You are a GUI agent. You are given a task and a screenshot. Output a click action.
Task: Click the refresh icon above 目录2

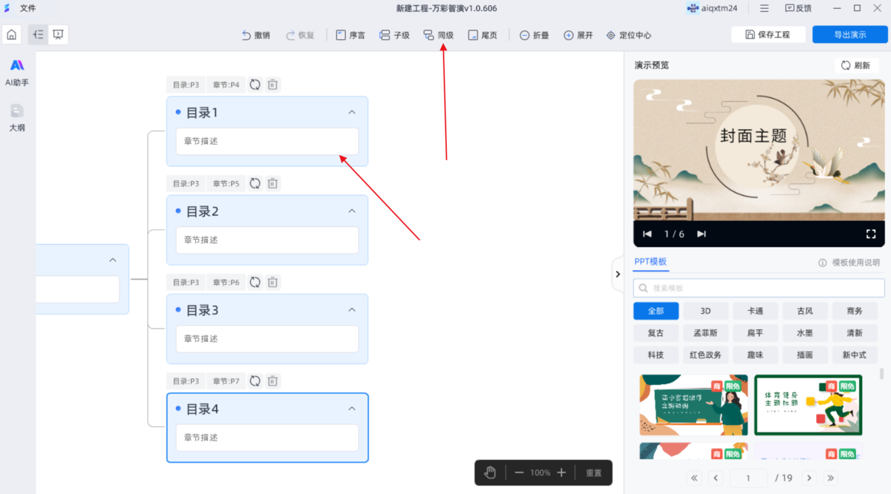(255, 183)
